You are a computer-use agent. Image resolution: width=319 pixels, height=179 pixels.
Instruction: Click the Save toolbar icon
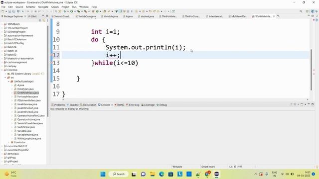click(x=9, y=11)
